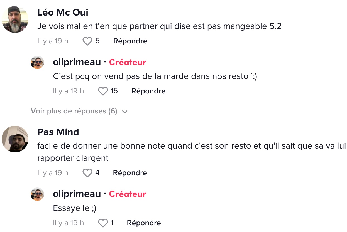
Task: Open the Léo Mc Oui username link
Action: [63, 13]
